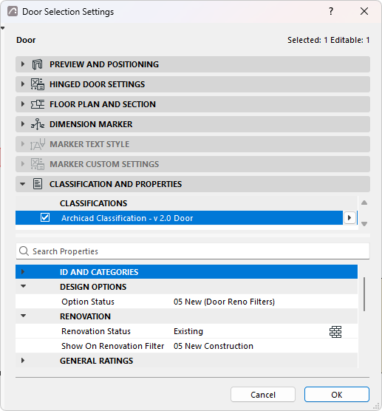Collapse the Design Options group arrow

coord(24,286)
